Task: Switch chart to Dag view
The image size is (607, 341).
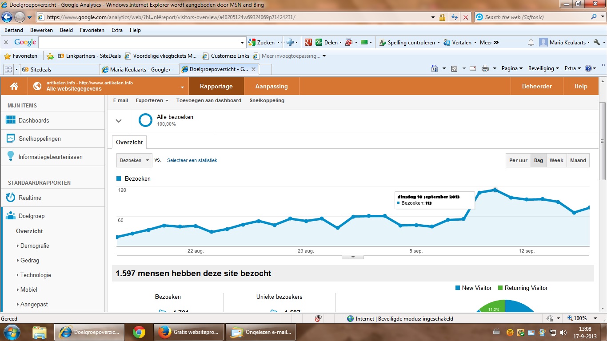Action: click(539, 160)
